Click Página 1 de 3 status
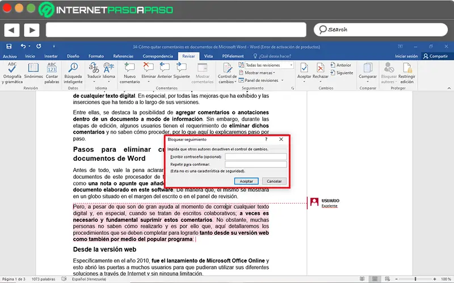The height and width of the screenshot is (283, 454). 14,279
